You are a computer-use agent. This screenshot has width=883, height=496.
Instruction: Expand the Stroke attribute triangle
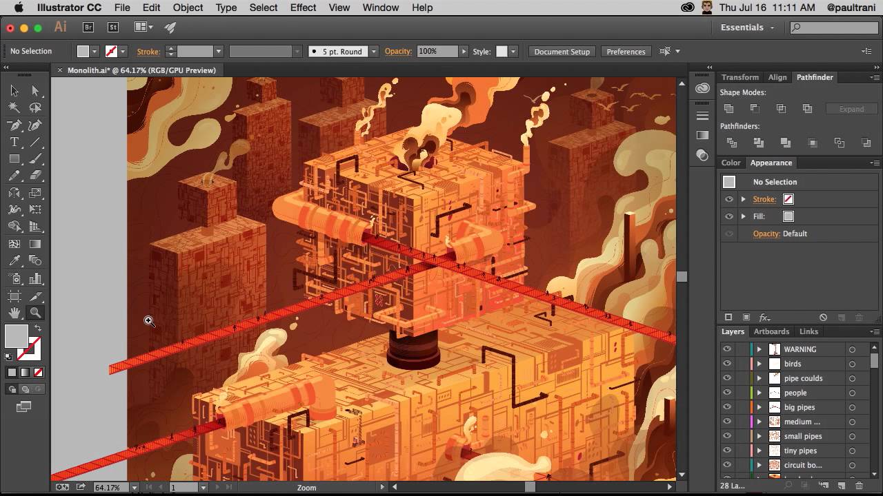[x=743, y=199]
